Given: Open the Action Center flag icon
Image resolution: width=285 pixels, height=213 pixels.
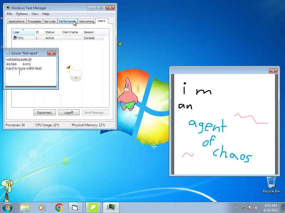Looking at the screenshot, I should [250, 208].
